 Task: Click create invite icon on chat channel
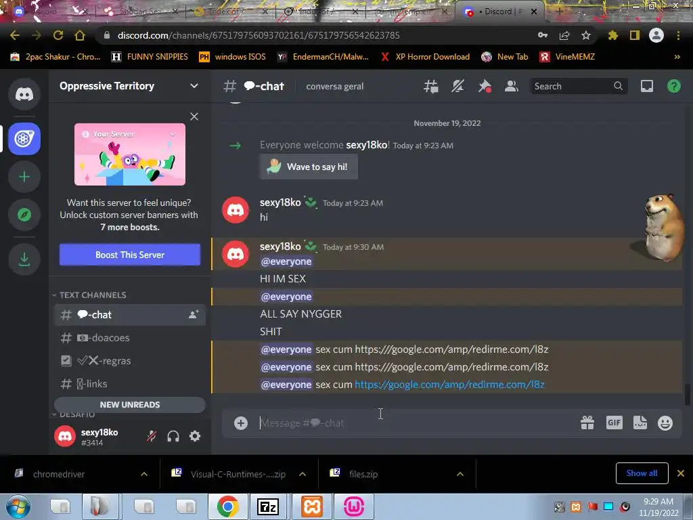[x=194, y=315]
